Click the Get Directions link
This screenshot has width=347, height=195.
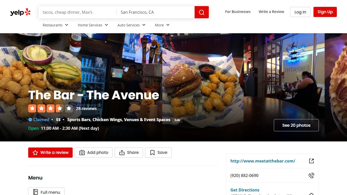(245, 190)
